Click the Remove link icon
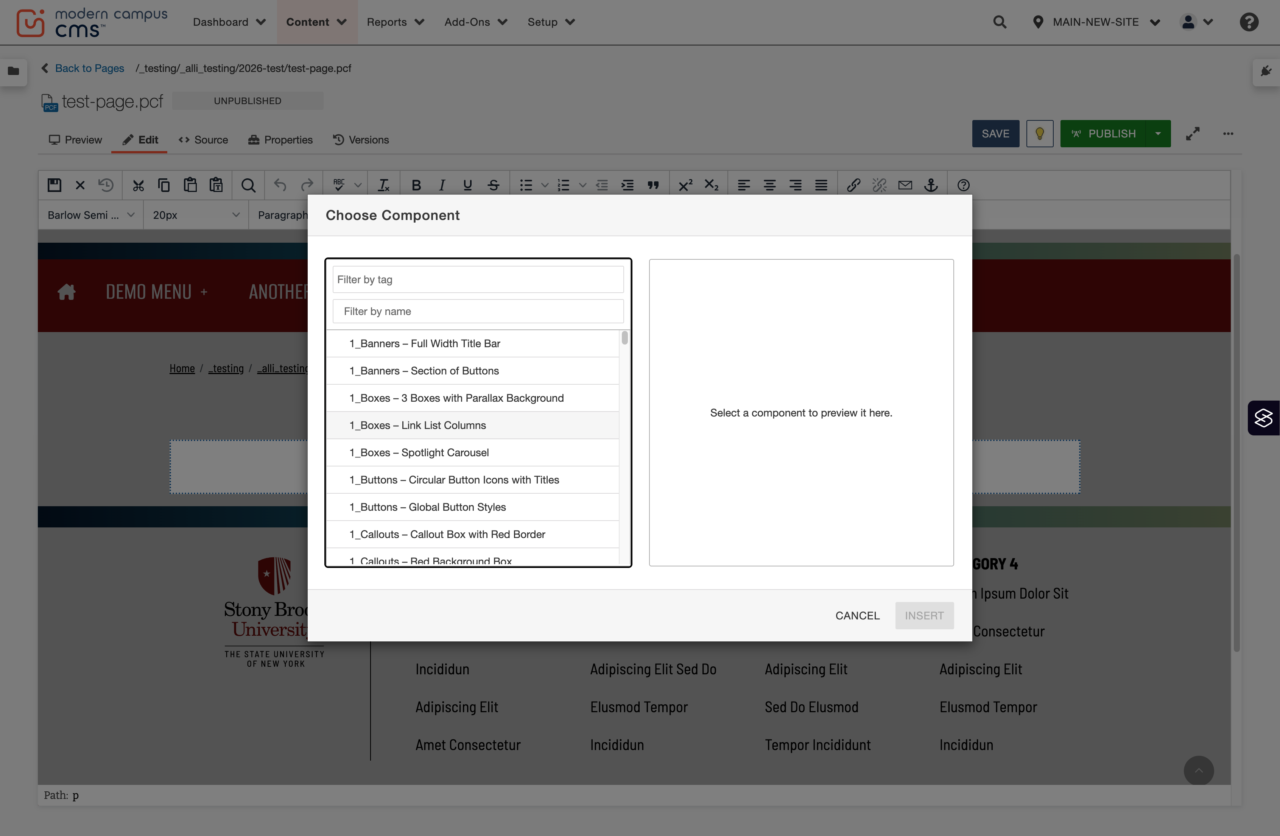1280x836 pixels. [879, 185]
